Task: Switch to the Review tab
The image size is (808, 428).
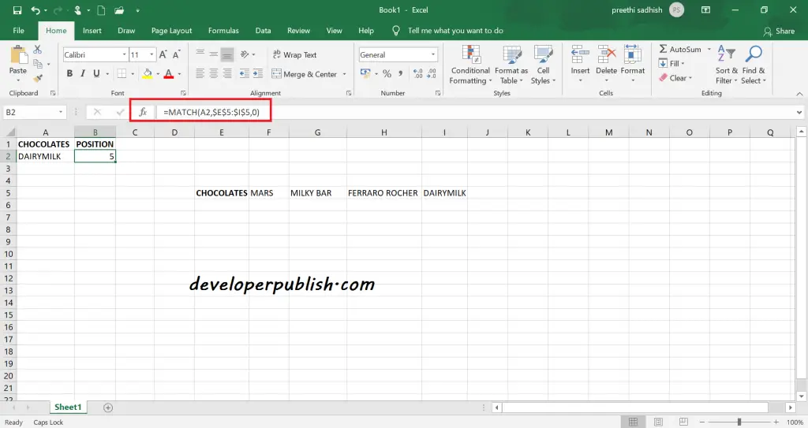Action: pos(299,31)
